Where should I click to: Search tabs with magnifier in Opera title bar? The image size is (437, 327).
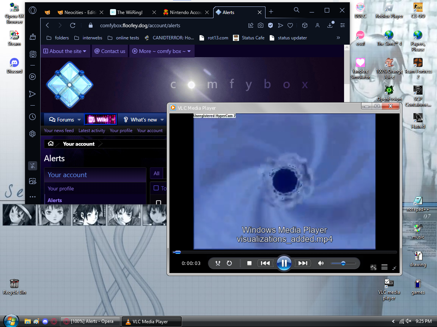pos(297,10)
